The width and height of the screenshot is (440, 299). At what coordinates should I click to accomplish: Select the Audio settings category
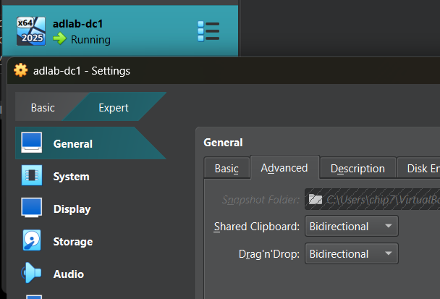tap(90, 274)
